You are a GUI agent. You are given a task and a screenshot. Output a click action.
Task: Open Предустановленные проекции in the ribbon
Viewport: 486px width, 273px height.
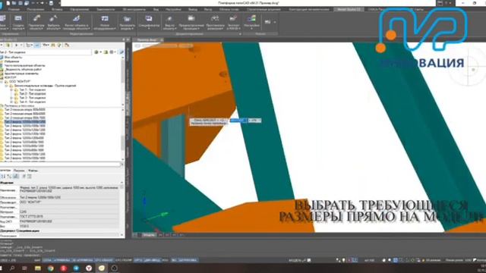191,22
